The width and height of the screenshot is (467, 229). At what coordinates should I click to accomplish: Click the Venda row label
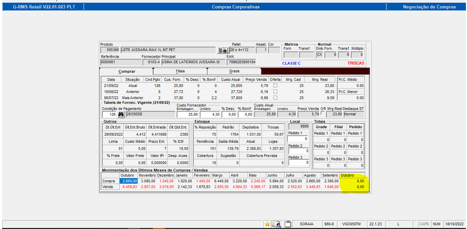(x=110, y=187)
